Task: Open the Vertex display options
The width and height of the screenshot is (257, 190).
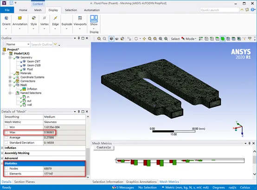Action: click(x=45, y=22)
